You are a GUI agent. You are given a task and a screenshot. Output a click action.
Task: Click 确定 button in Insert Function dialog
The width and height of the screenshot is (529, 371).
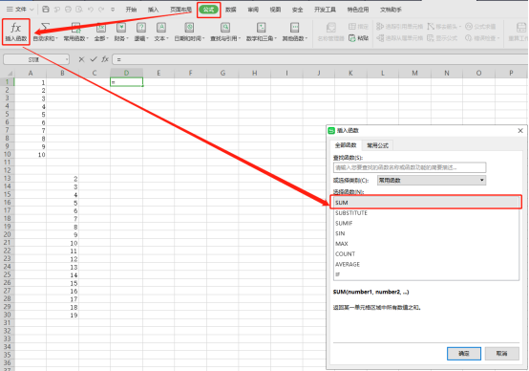[464, 354]
